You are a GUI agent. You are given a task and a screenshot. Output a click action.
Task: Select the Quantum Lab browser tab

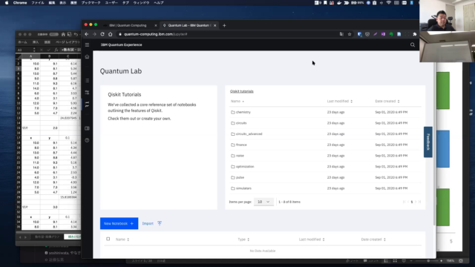coord(189,25)
